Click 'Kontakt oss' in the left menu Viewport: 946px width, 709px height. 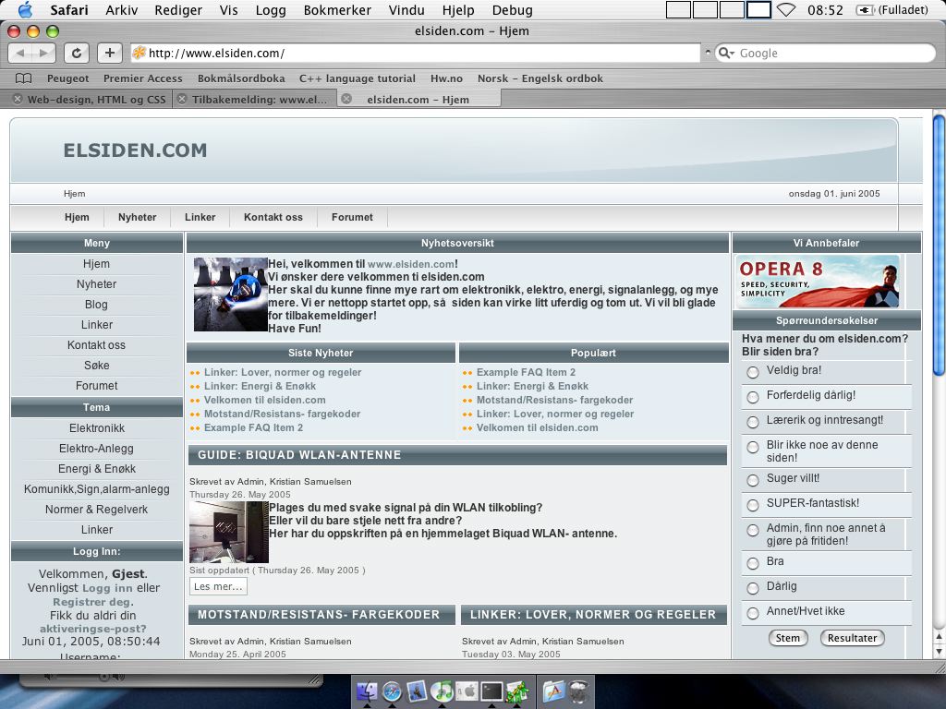pos(96,345)
